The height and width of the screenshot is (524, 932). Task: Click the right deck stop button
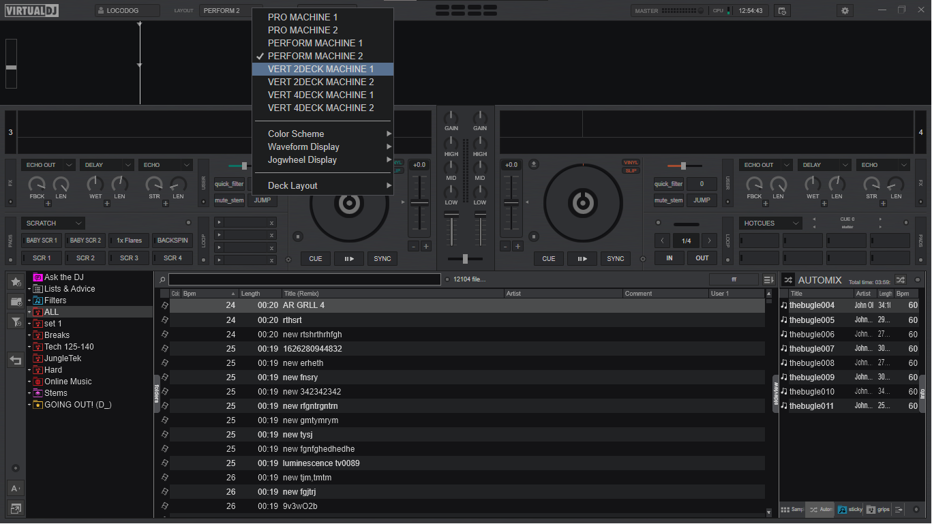click(x=534, y=237)
